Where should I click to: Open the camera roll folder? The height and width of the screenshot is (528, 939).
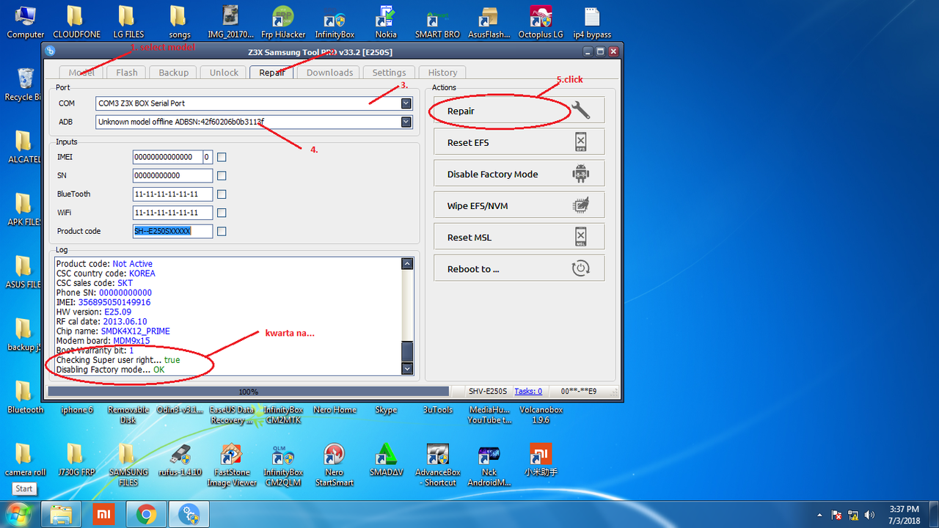(25, 461)
